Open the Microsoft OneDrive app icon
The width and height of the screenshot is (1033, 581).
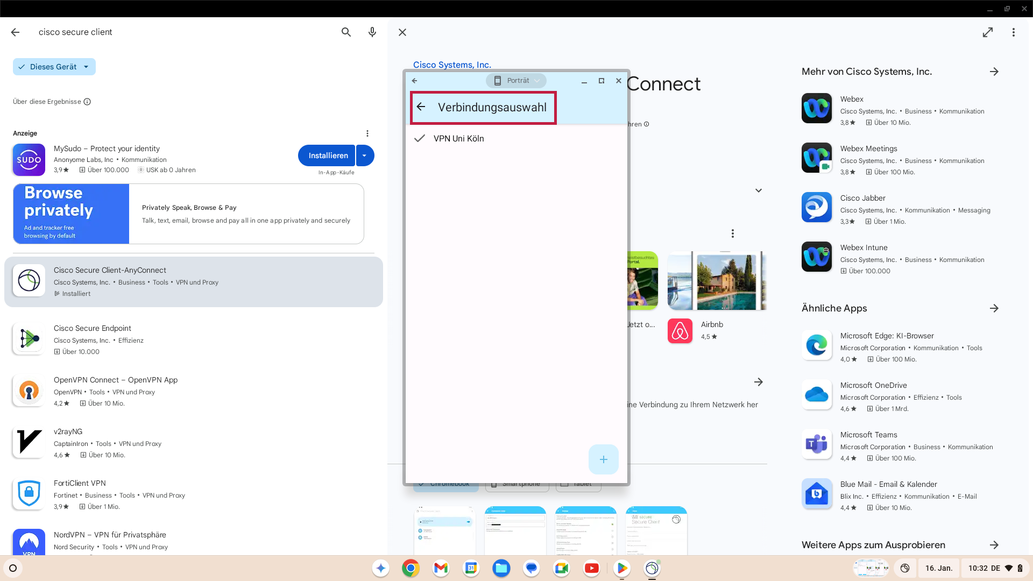(x=817, y=394)
